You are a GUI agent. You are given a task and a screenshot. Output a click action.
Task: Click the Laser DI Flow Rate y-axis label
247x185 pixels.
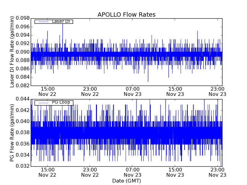click(x=12, y=52)
